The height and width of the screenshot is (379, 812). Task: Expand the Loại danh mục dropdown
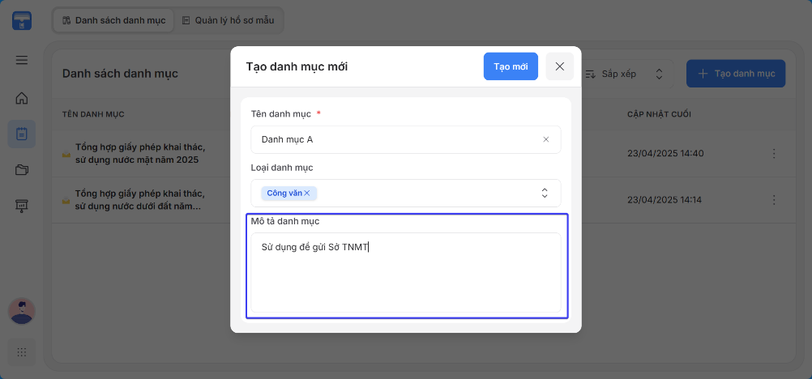point(545,193)
